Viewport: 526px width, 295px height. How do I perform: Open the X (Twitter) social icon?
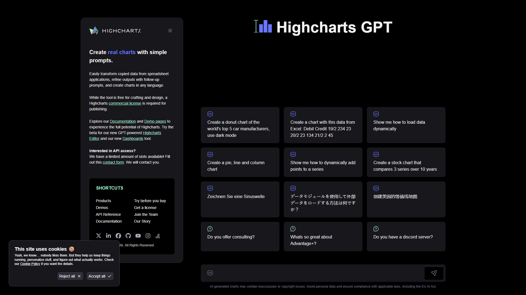99,236
